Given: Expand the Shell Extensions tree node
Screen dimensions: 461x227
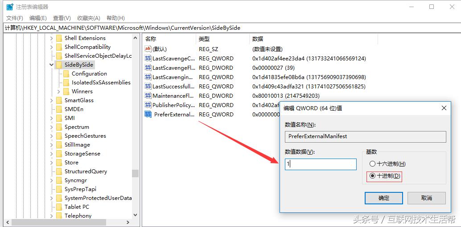Looking at the screenshot, I should (x=52, y=38).
